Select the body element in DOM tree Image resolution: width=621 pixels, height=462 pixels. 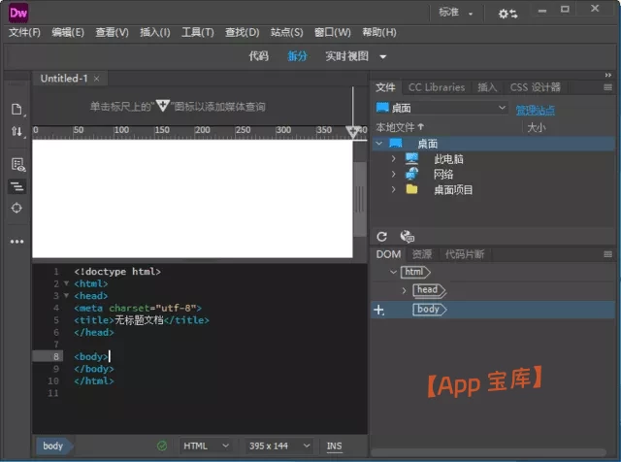429,310
